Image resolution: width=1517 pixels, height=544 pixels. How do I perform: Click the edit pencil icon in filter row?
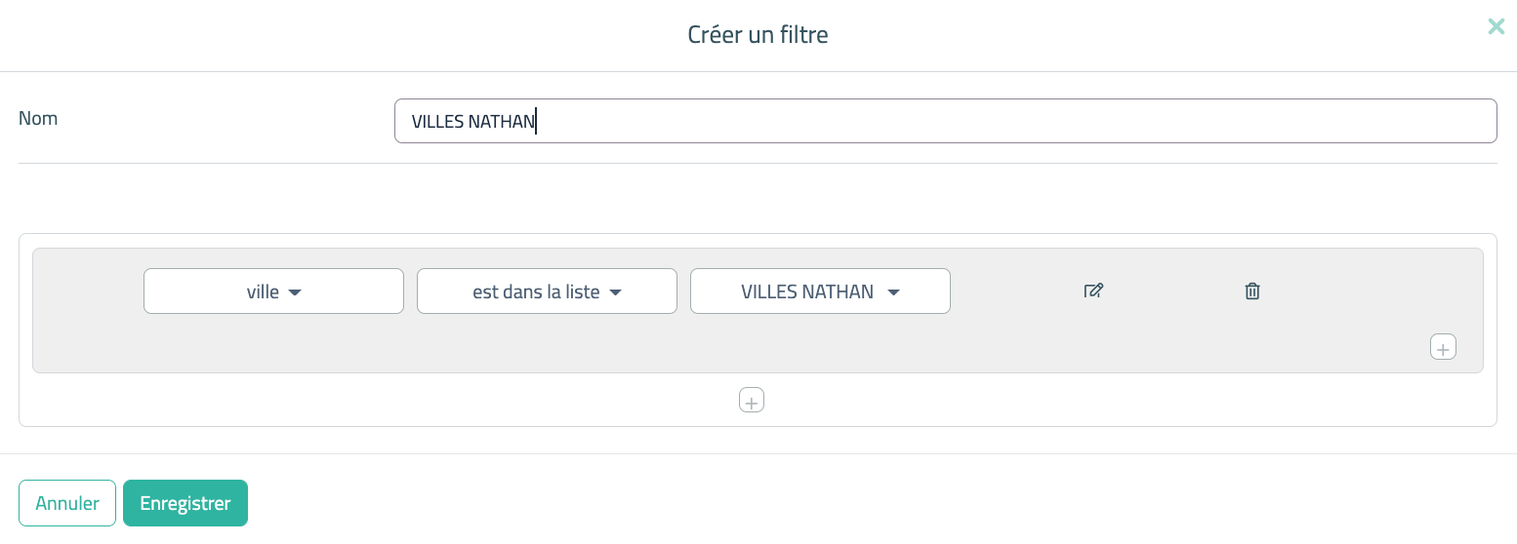pyautogui.click(x=1093, y=291)
